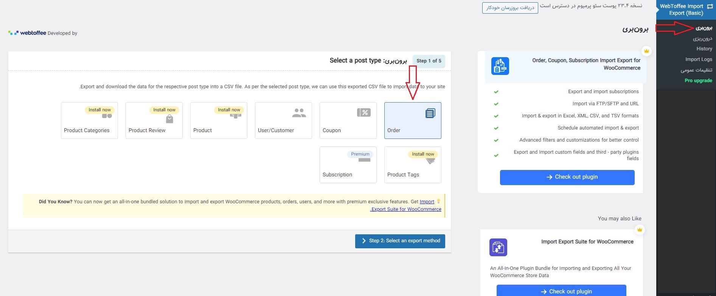This screenshot has width=716, height=296.
Task: Click Install now on Product card
Action: click(229, 110)
